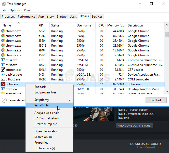Click the Chrome icon for PID 7292

tap(3, 31)
